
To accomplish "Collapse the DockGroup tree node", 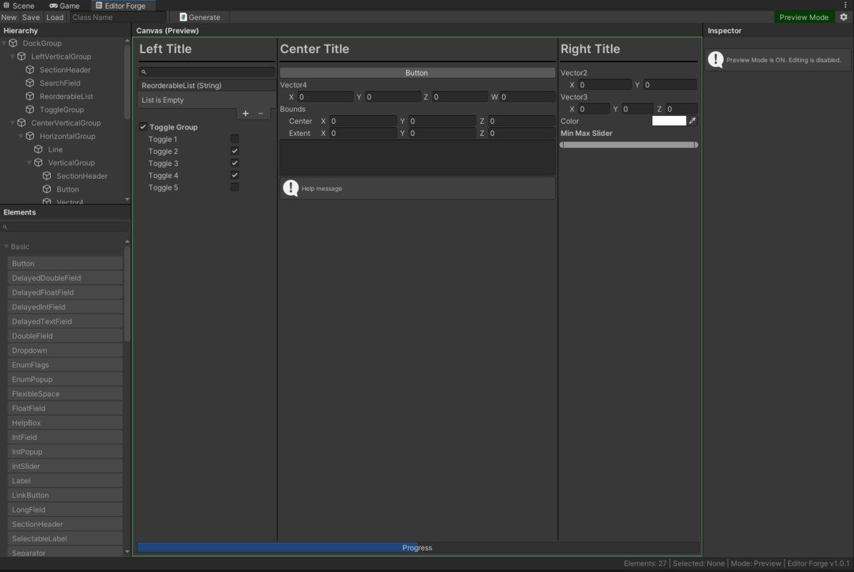I will (x=4, y=43).
